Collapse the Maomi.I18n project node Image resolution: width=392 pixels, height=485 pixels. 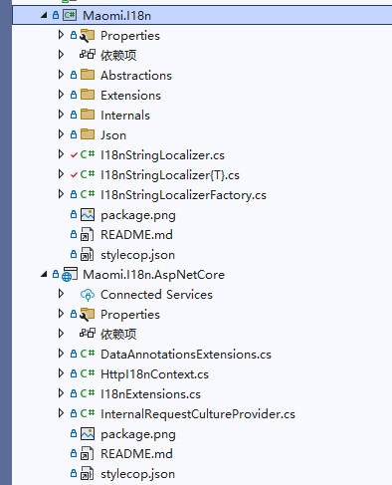pos(44,15)
